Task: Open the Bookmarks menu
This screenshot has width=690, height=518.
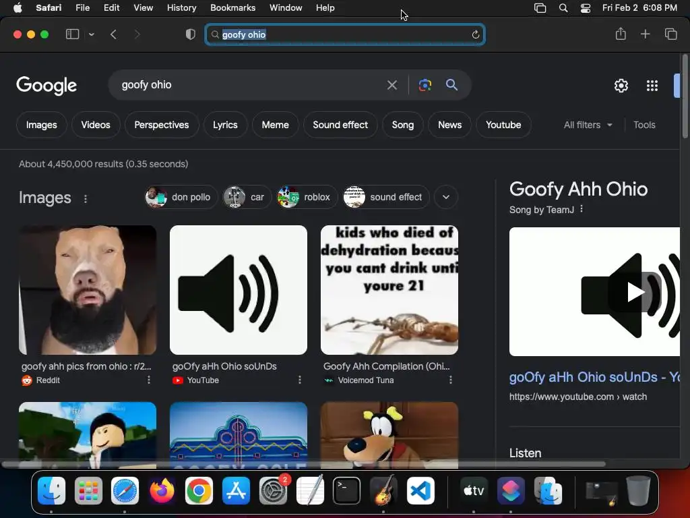Action: (x=232, y=8)
